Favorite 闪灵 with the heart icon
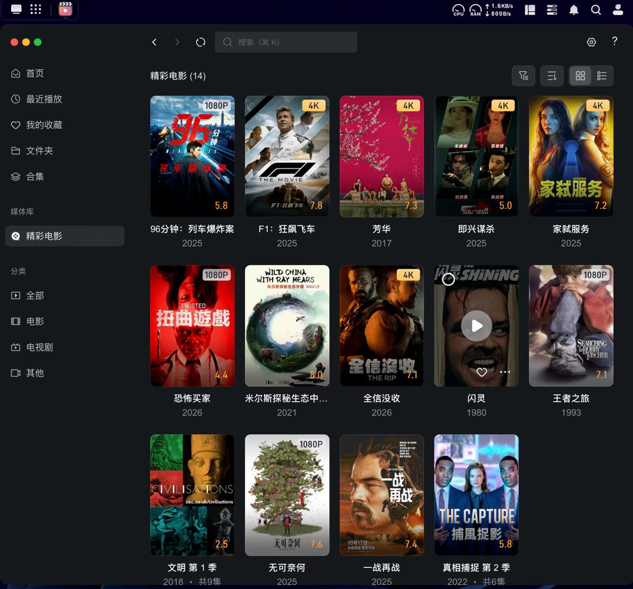Screen dimensions: 633x589 point(481,372)
